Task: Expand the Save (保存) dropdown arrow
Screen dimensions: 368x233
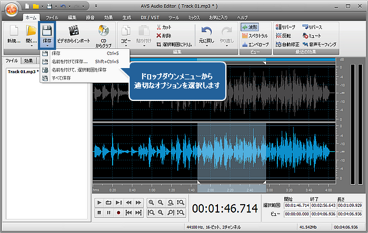Action: 47,46
